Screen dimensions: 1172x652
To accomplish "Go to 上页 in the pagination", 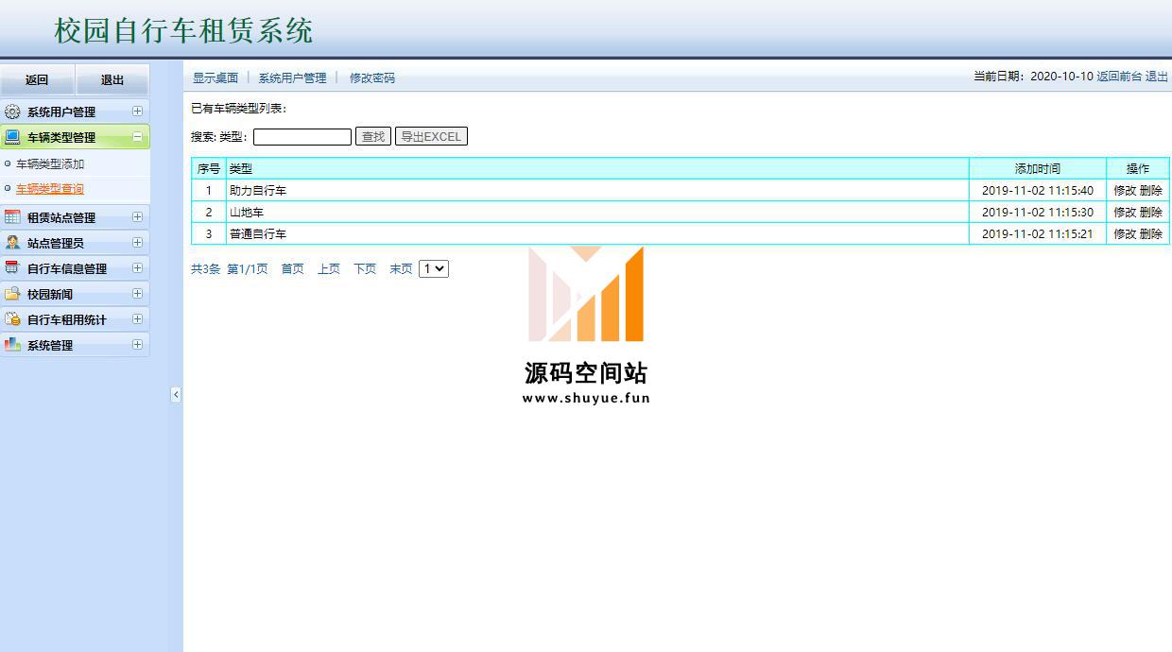I will [329, 268].
